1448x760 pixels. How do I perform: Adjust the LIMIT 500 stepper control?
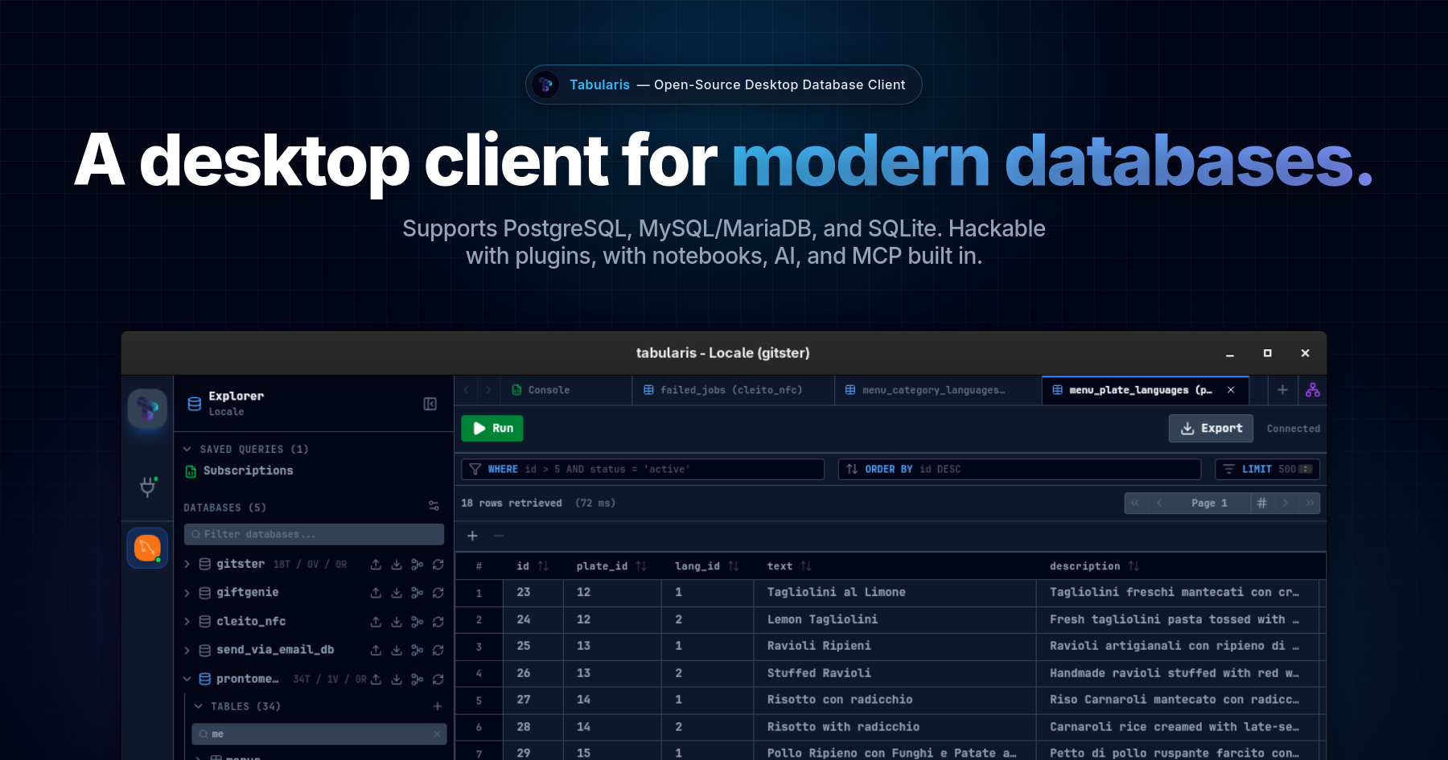pos(1306,469)
